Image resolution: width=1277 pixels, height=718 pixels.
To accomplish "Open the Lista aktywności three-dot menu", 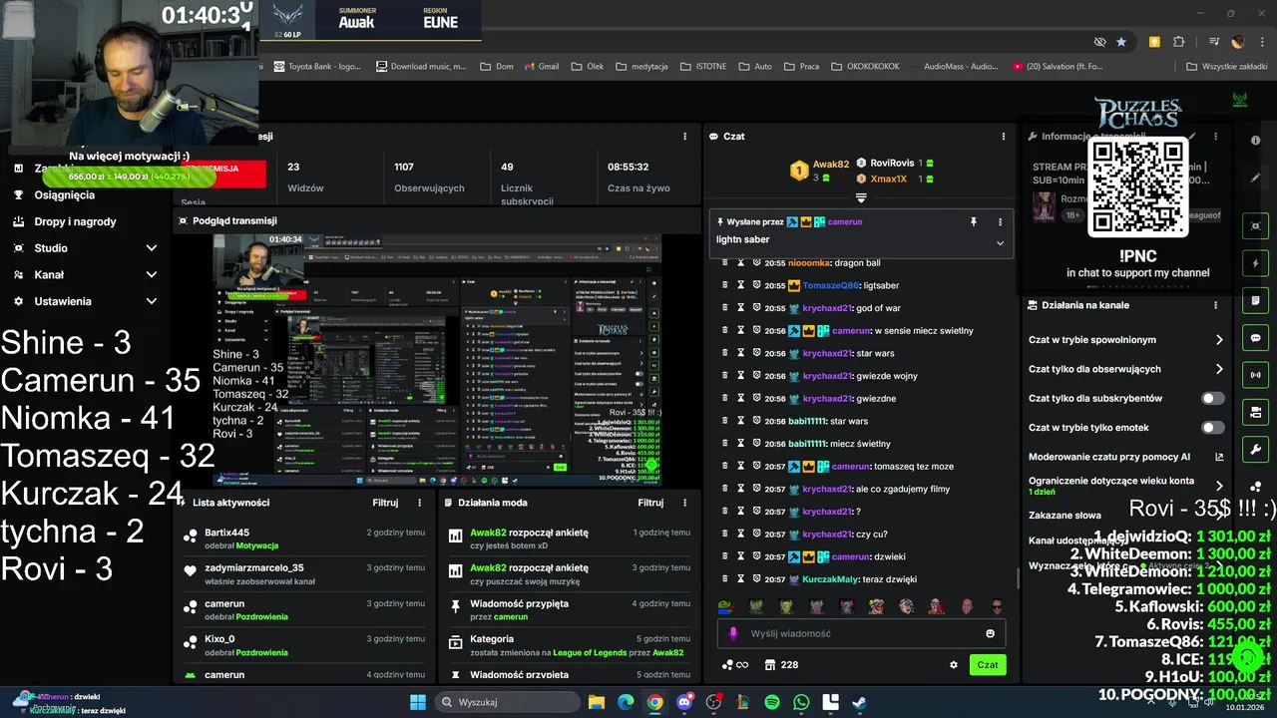I will pyautogui.click(x=419, y=503).
